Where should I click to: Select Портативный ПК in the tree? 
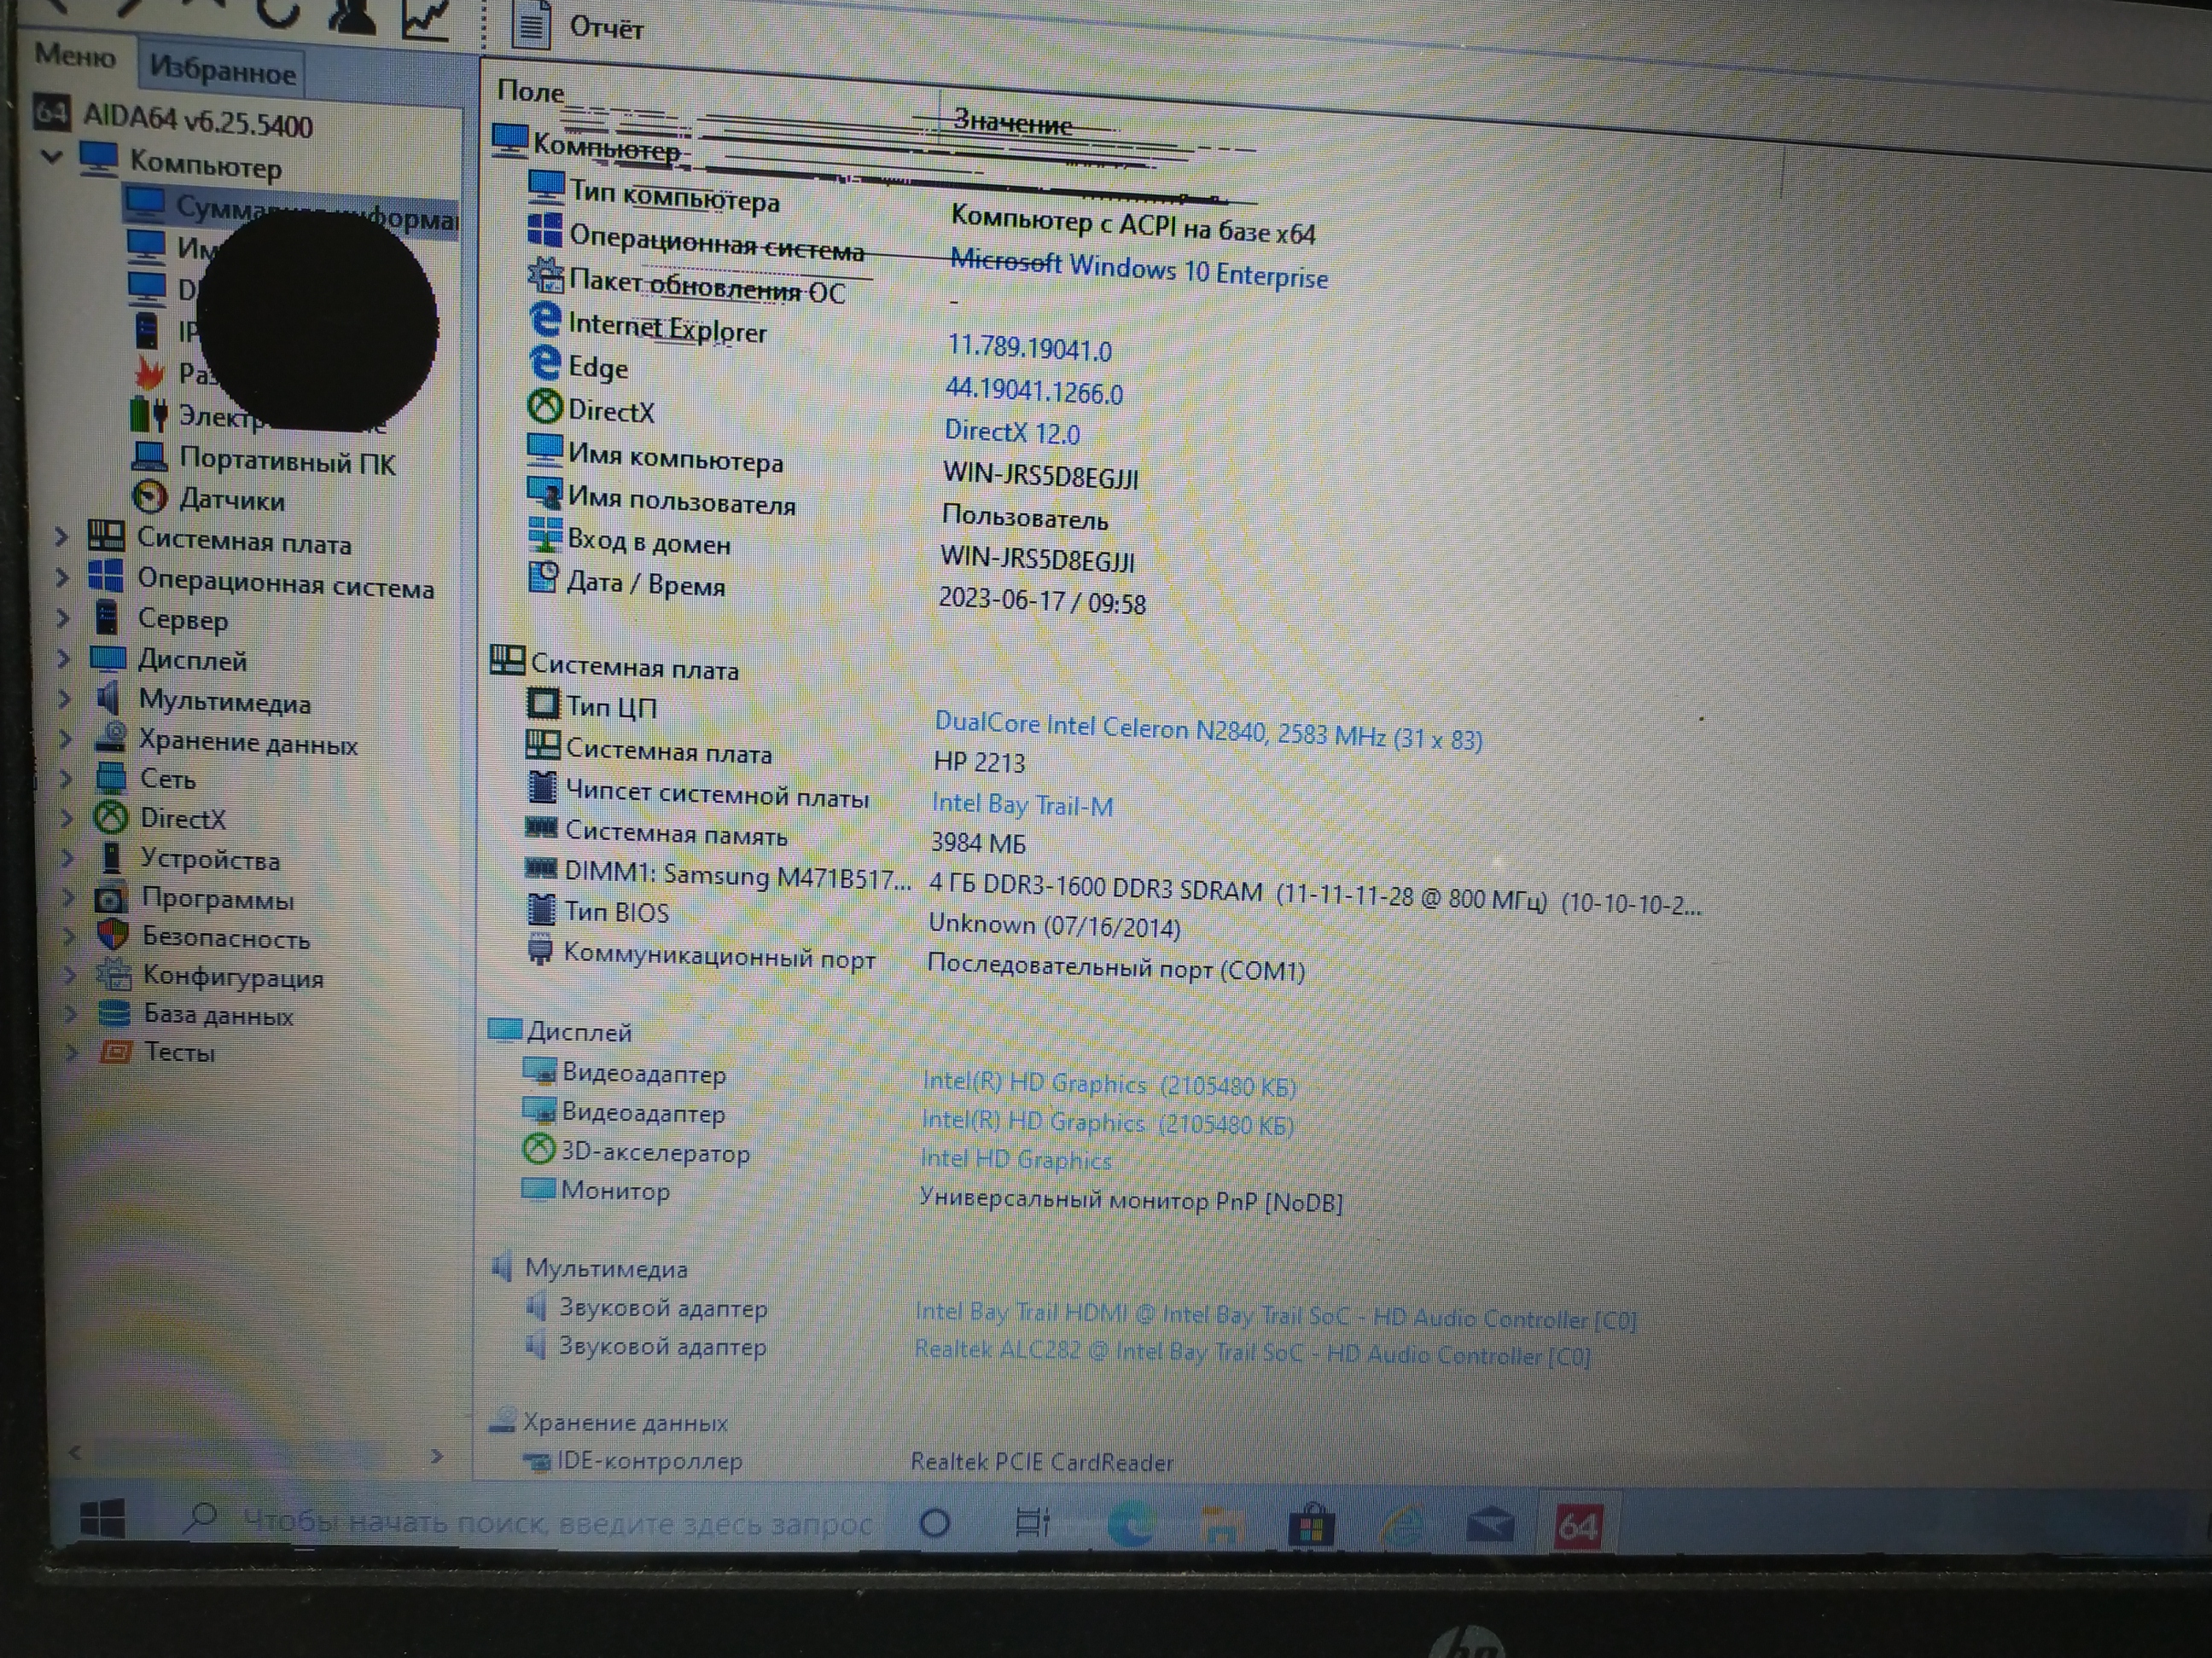pyautogui.click(x=287, y=461)
